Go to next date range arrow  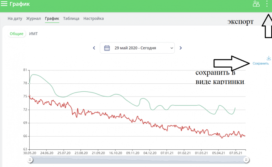click(180, 48)
